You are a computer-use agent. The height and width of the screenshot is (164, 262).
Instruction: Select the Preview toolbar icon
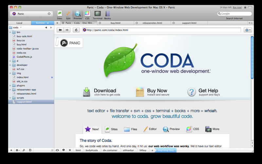click(x=78, y=15)
